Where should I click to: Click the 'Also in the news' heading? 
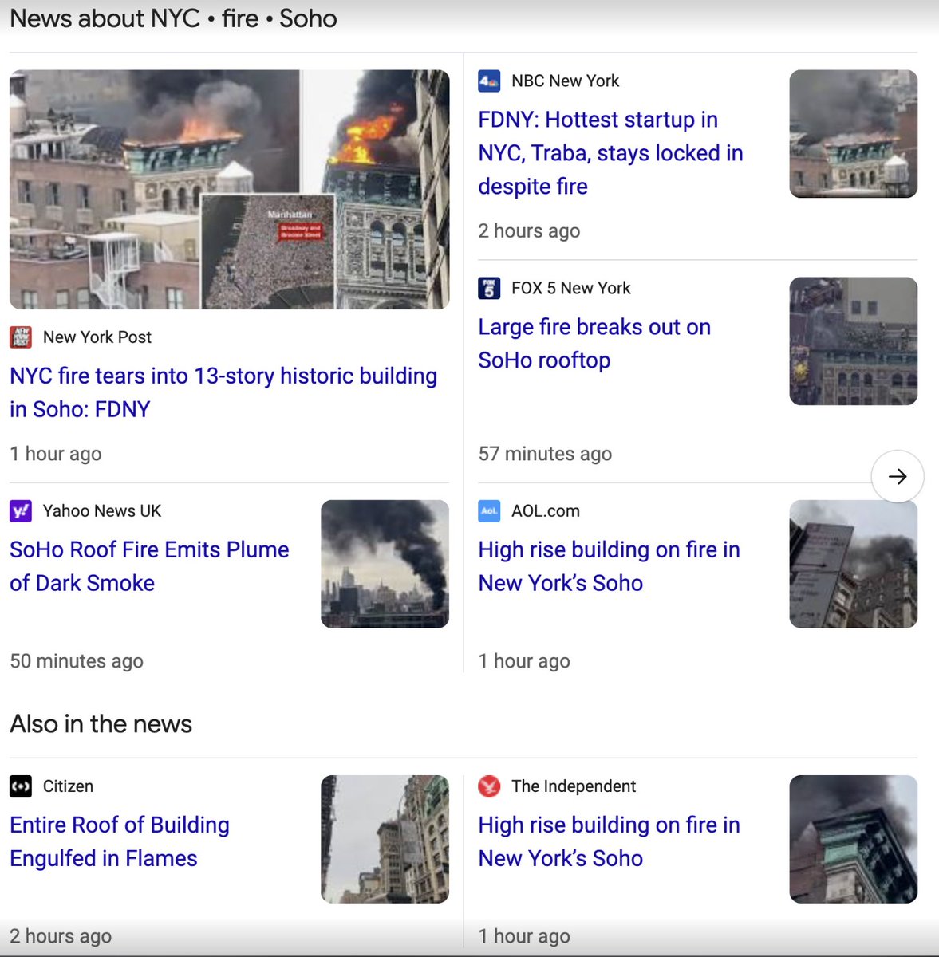101,723
